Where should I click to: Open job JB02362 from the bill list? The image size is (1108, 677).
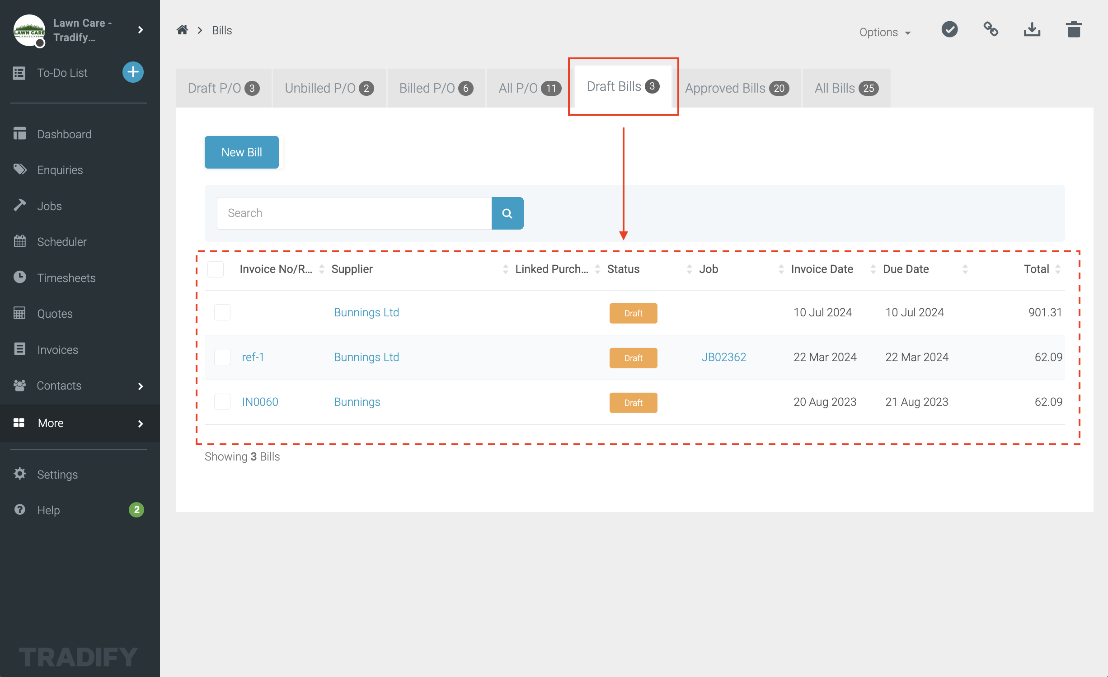[724, 357]
